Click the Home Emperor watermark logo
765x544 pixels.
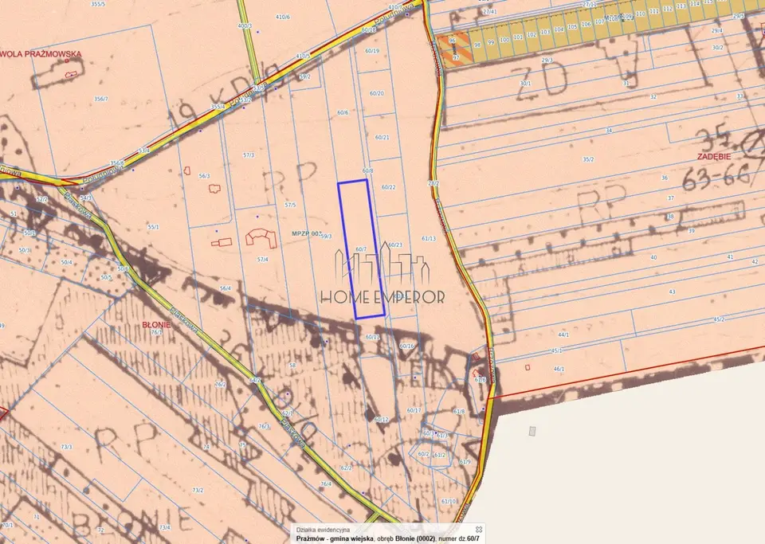point(383,273)
